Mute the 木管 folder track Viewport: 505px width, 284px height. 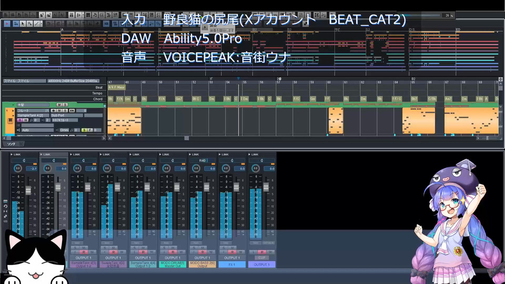[59, 105]
